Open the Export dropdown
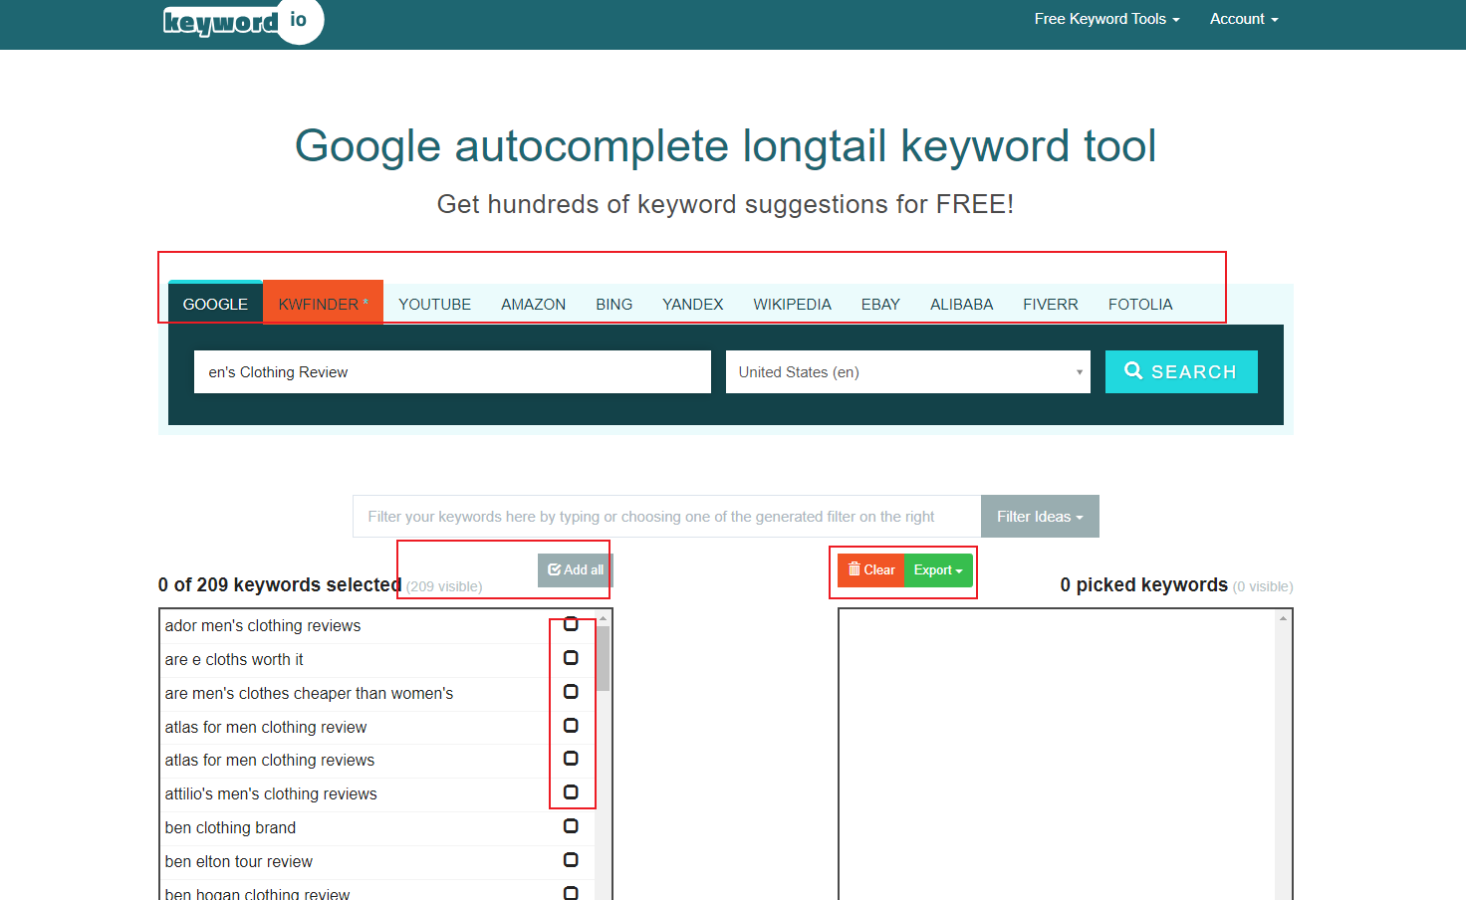Screen dimensions: 1466x900 (938, 570)
